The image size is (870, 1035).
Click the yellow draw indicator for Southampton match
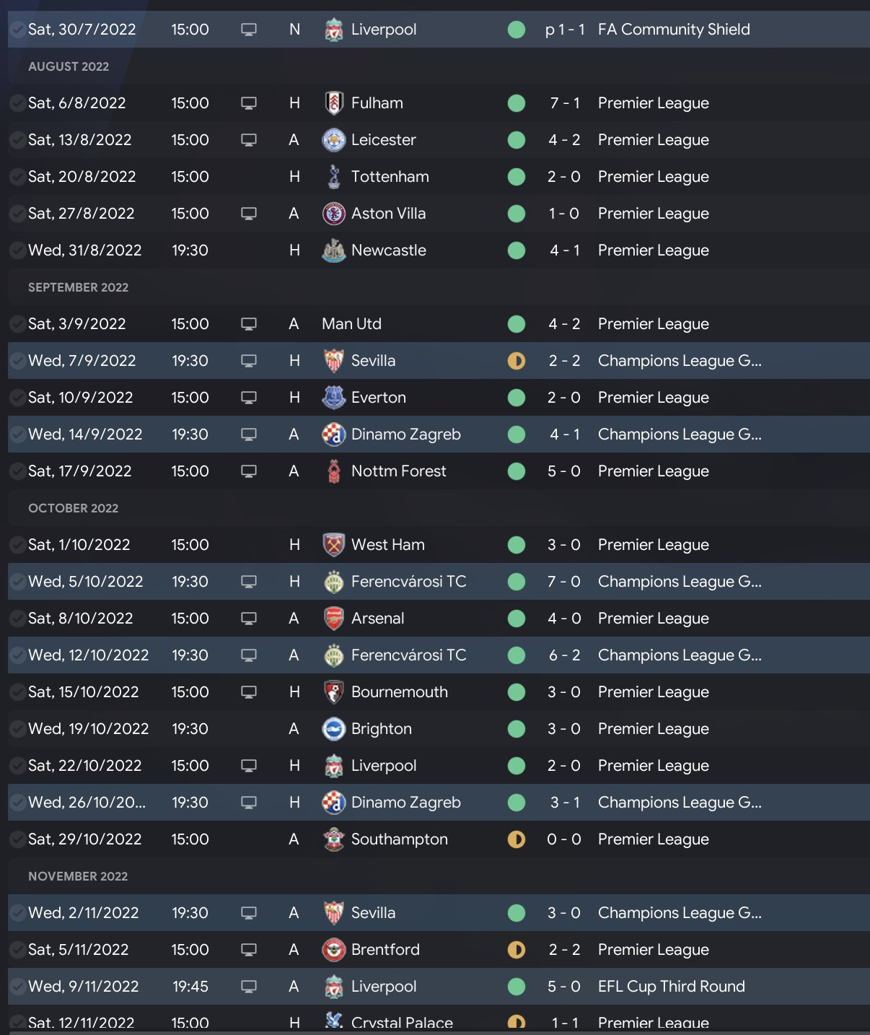(x=517, y=839)
